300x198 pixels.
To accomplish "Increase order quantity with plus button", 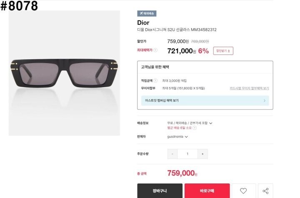I will [202, 154].
